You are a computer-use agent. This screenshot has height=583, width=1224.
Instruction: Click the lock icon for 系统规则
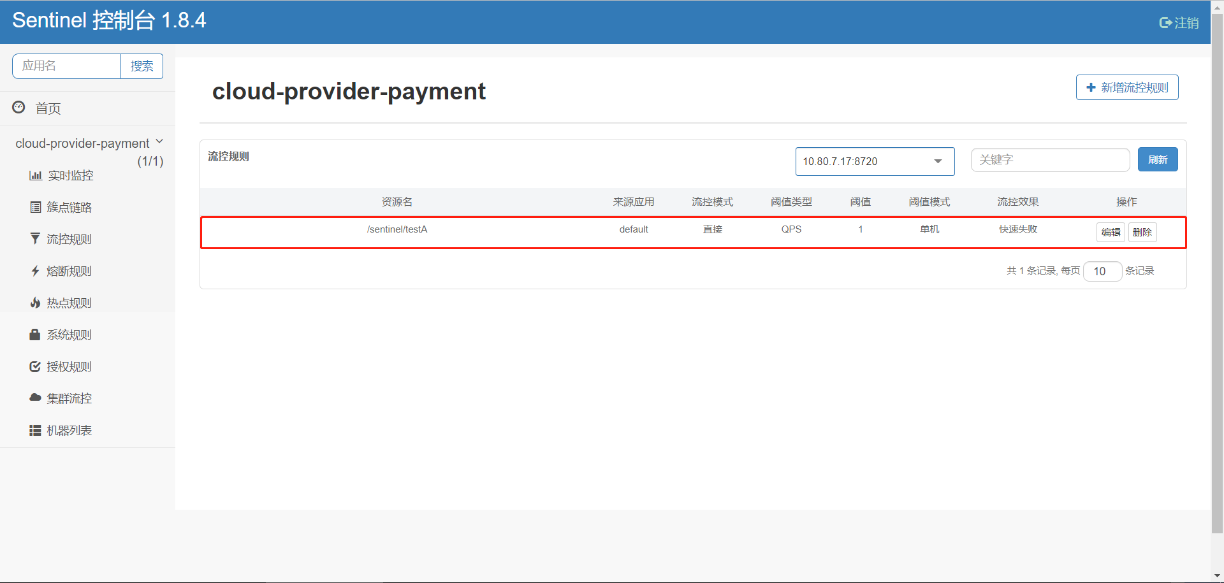pos(35,334)
